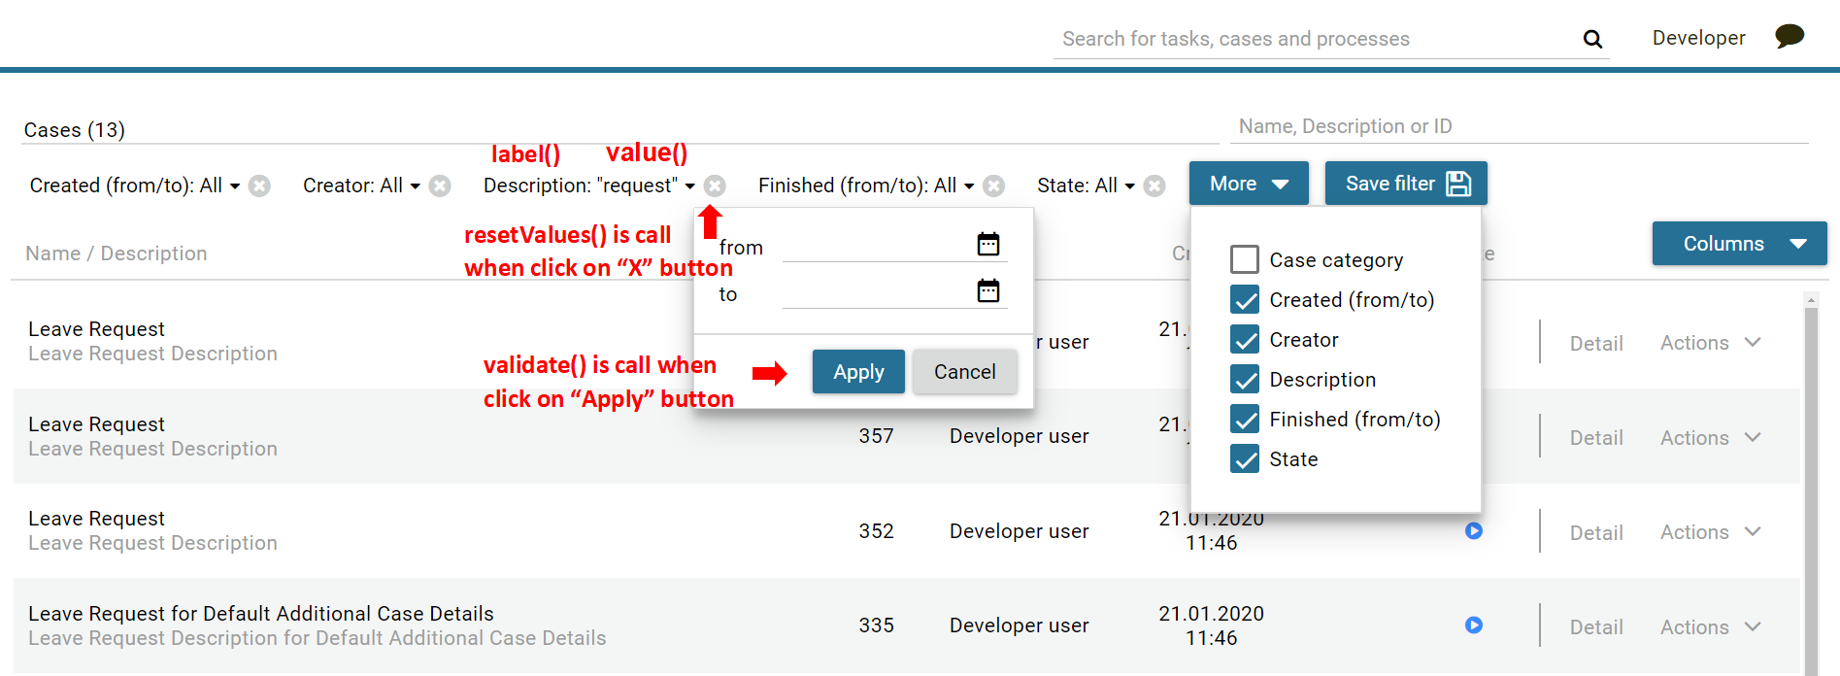
Task: Reset the Creator filter with X icon
Action: click(x=440, y=186)
